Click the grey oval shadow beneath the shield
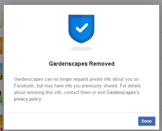This screenshot has height=131, width=162. click(x=81, y=49)
